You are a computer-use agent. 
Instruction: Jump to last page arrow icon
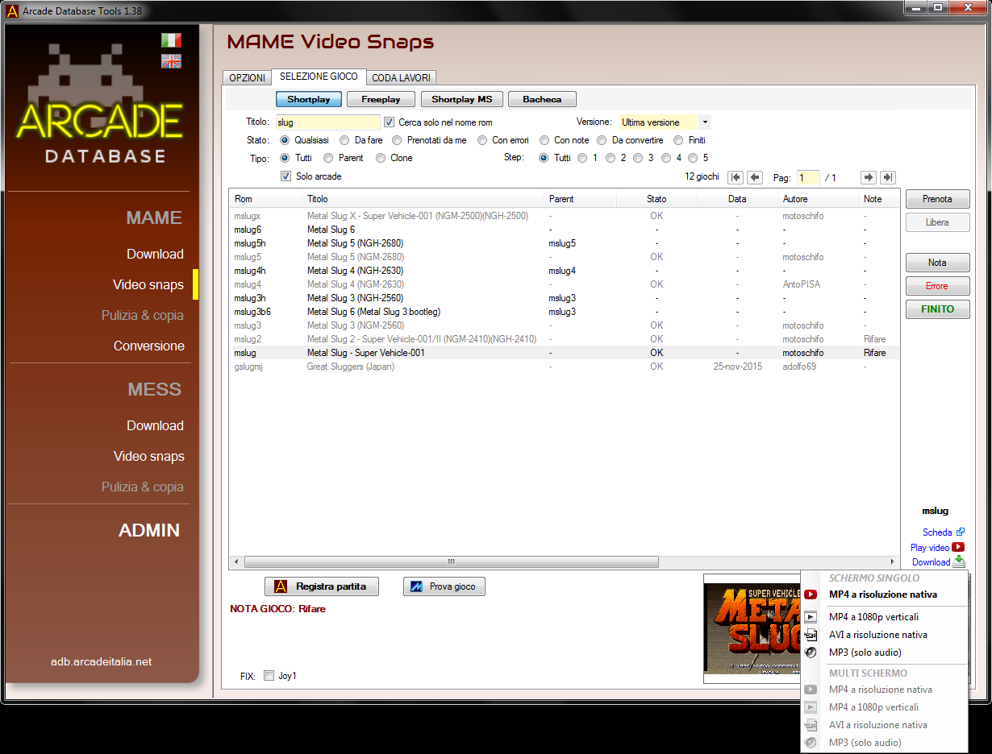point(887,177)
